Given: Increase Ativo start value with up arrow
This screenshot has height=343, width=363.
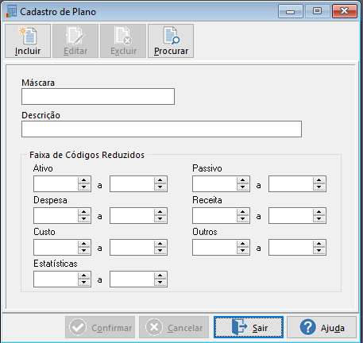Looking at the screenshot, I should pyautogui.click(x=84, y=180).
